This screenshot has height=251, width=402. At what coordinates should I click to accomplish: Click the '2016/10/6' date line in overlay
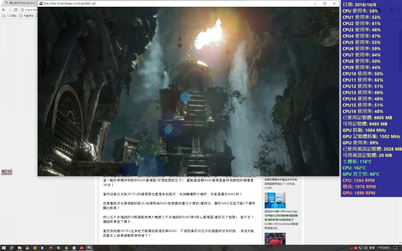(x=359, y=4)
